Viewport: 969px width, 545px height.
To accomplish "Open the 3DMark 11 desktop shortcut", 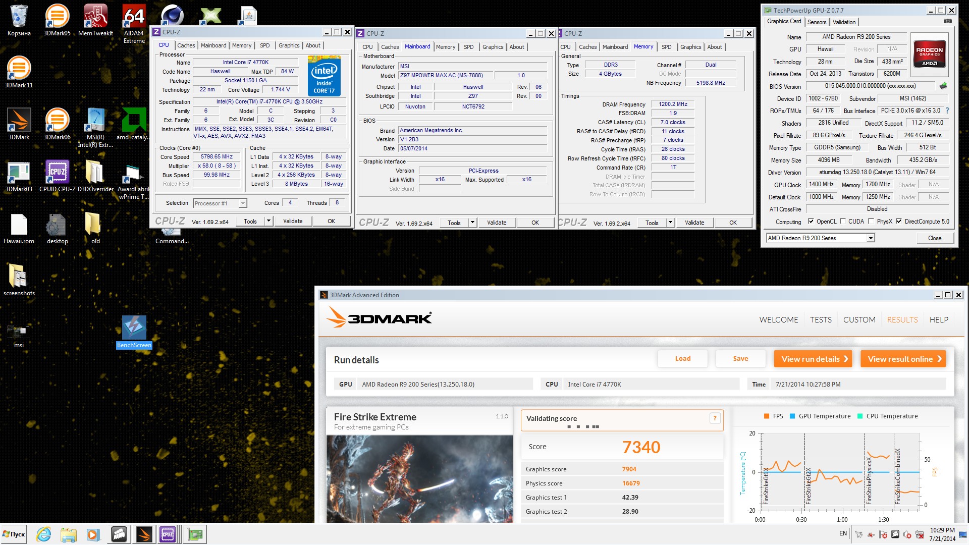I will coord(19,72).
